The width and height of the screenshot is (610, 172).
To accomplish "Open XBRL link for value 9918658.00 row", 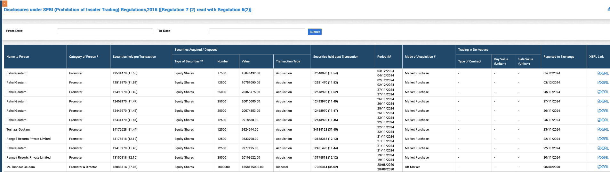I will [603, 120].
